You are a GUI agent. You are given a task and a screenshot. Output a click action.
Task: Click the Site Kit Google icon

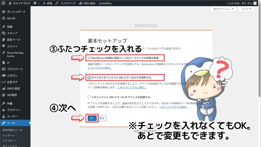[x=4, y=18]
